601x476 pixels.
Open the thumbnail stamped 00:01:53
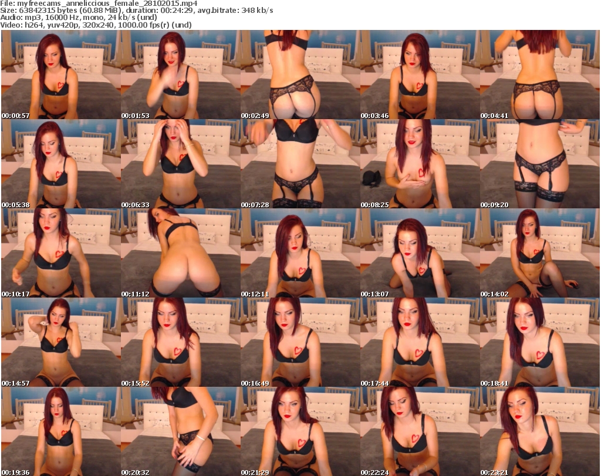(181, 75)
